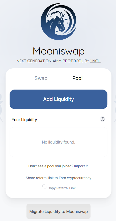Open the 1INCH link in the tagline
This screenshot has width=116, height=221.
click(x=95, y=61)
